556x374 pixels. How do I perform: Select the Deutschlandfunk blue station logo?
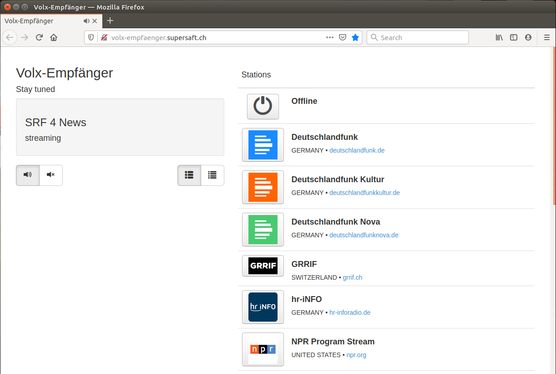[x=263, y=145]
